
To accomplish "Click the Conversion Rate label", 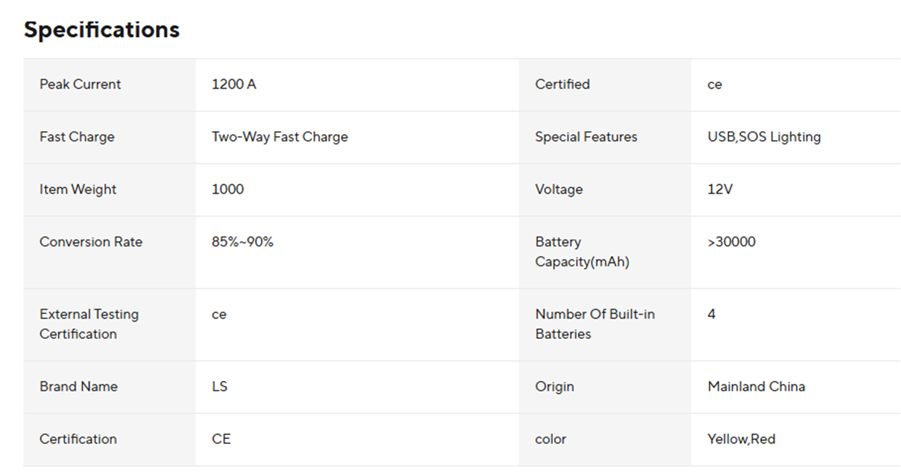I will coord(91,242).
